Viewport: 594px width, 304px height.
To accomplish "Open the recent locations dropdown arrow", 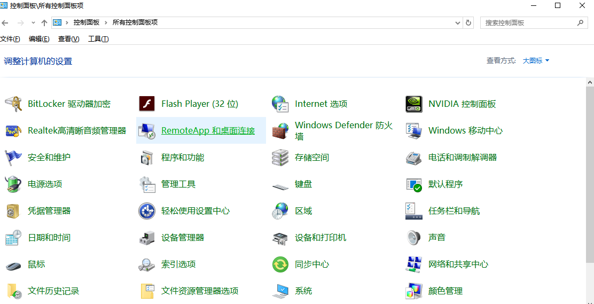I will 33,23.
